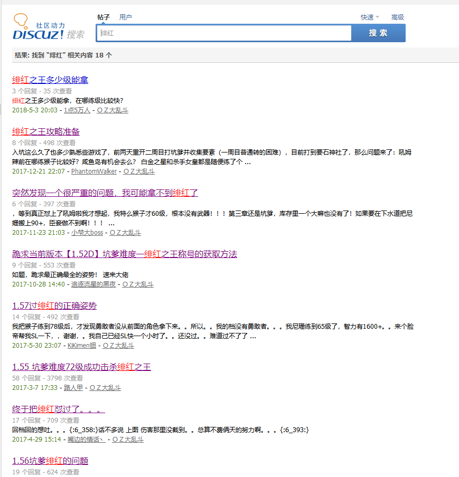Open author 1点5万人 profile
459x477 pixels.
[x=77, y=110]
